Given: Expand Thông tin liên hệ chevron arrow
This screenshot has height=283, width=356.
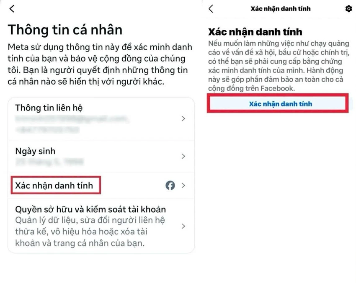Looking at the screenshot, I should pos(183,118).
